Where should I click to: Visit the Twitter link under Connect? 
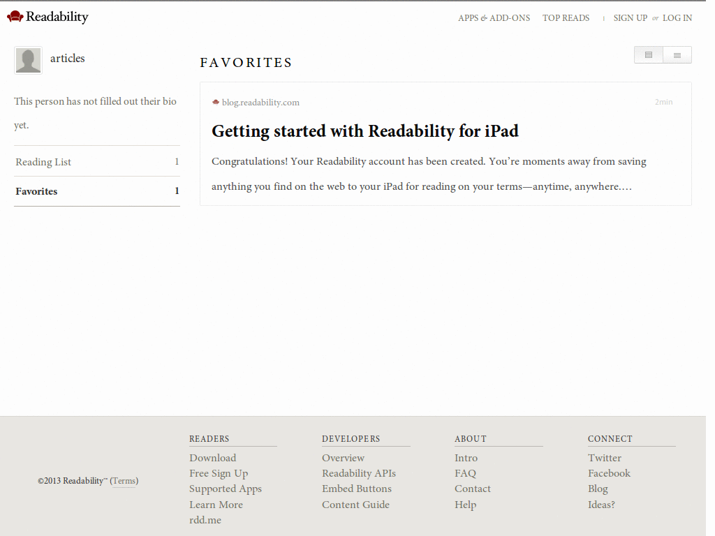coord(604,458)
